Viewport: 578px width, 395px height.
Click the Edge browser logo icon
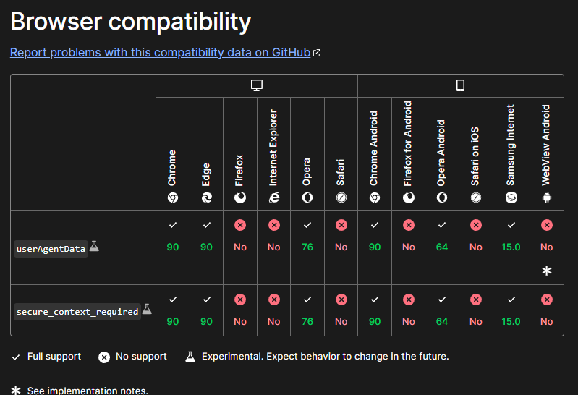click(206, 197)
